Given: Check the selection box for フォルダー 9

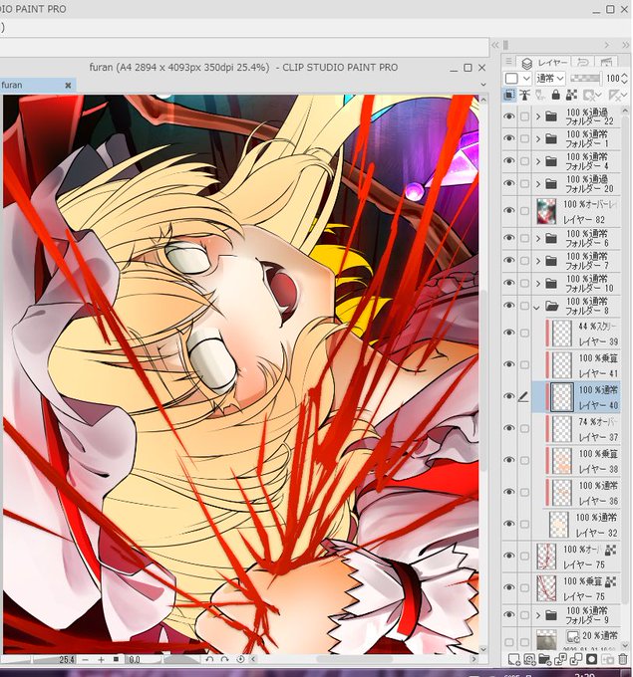Looking at the screenshot, I should pos(524,615).
